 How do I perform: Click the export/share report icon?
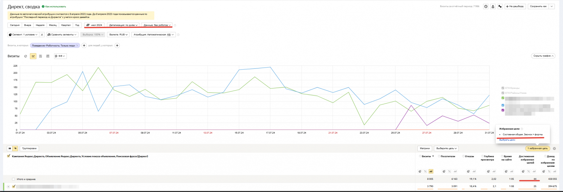pos(493,6)
